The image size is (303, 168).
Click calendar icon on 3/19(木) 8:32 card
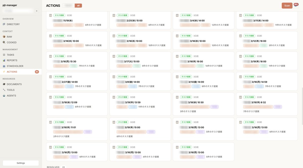click(241, 97)
